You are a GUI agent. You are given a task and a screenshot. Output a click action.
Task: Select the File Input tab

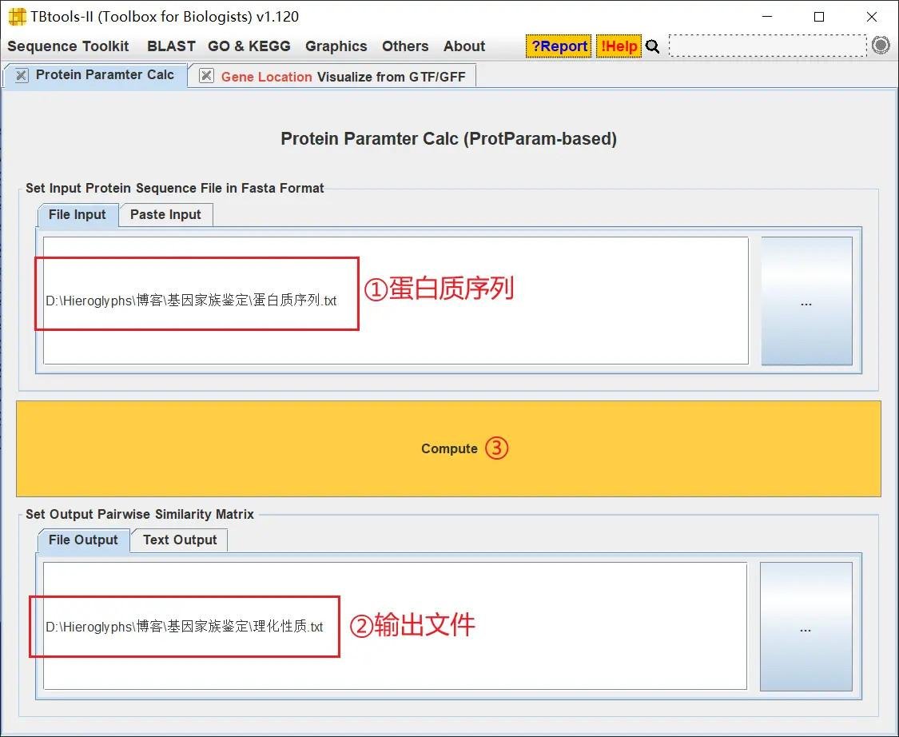(x=78, y=214)
